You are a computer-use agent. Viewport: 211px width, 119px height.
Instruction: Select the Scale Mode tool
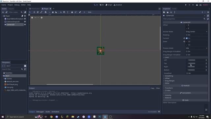point(41,12)
